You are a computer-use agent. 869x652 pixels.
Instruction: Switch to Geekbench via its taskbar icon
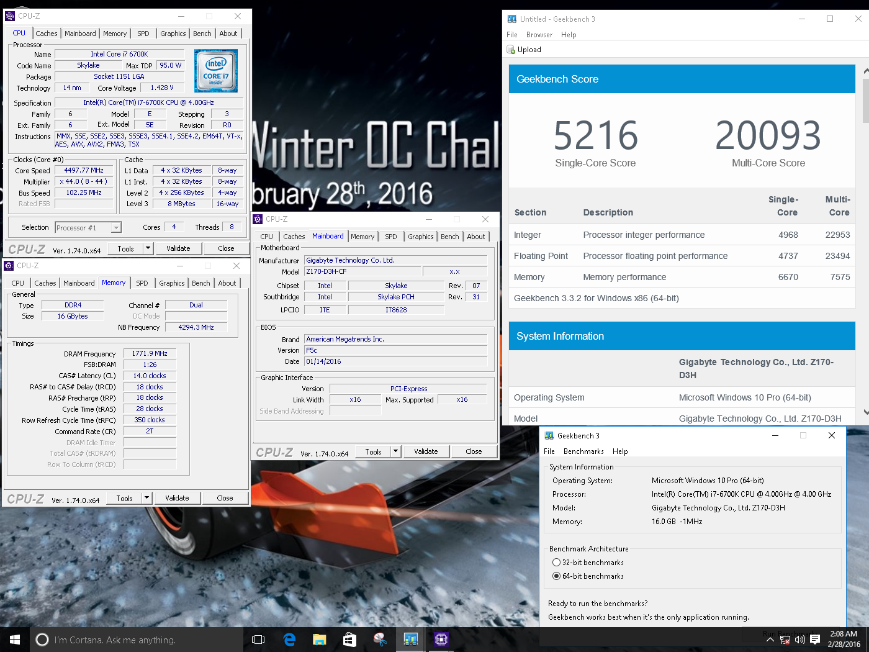[410, 640]
